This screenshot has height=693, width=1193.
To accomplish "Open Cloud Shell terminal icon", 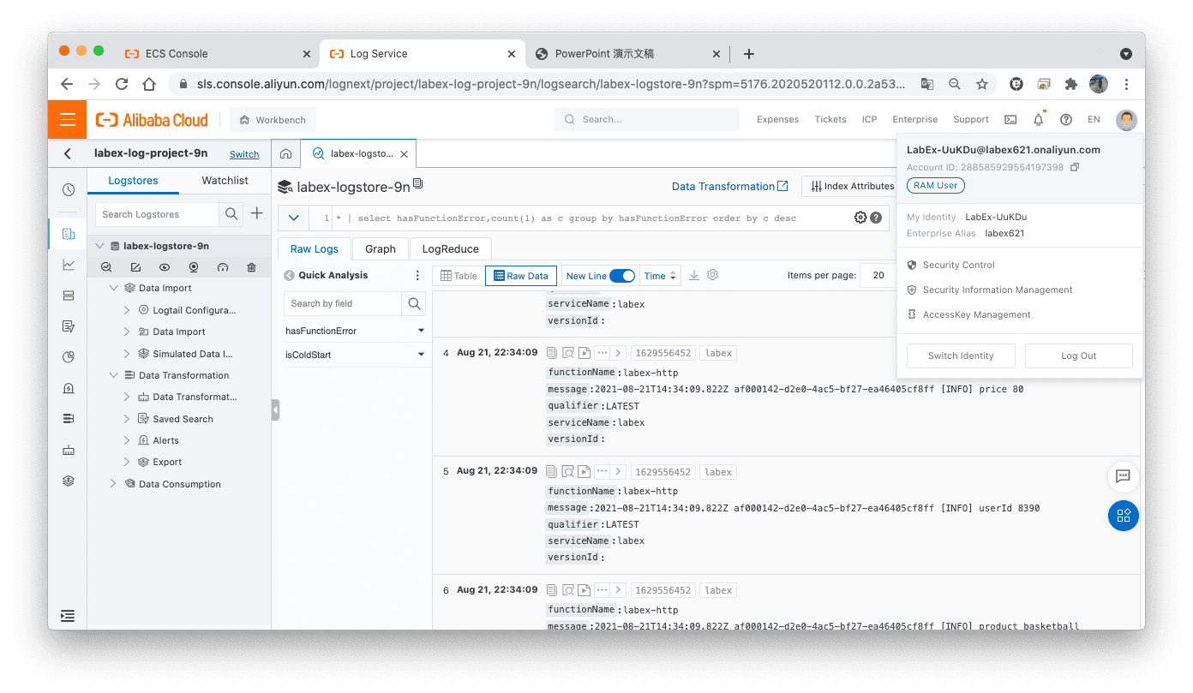I will point(1010,120).
